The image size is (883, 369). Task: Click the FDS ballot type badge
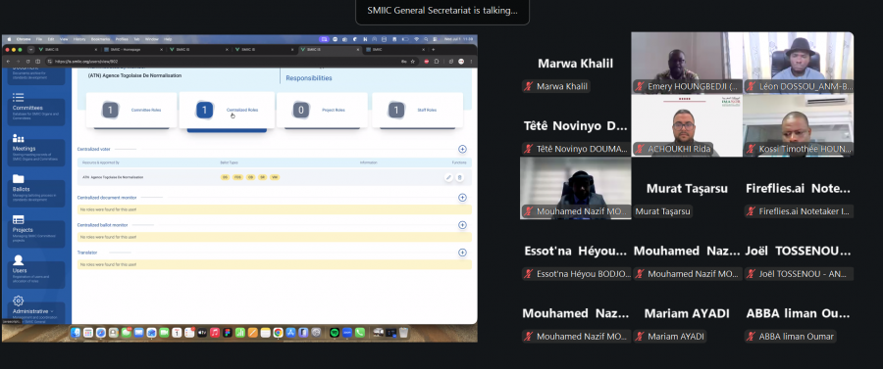[x=237, y=177]
